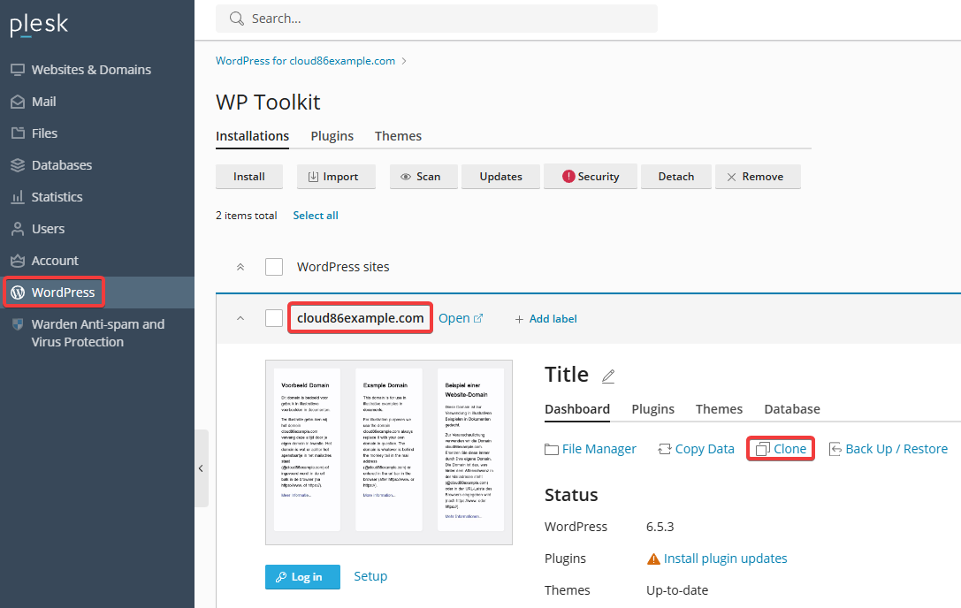Click the Import download icon
This screenshot has width=961, height=608.
click(313, 177)
